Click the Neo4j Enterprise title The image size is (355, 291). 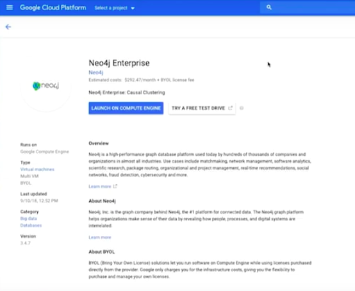[x=119, y=63]
